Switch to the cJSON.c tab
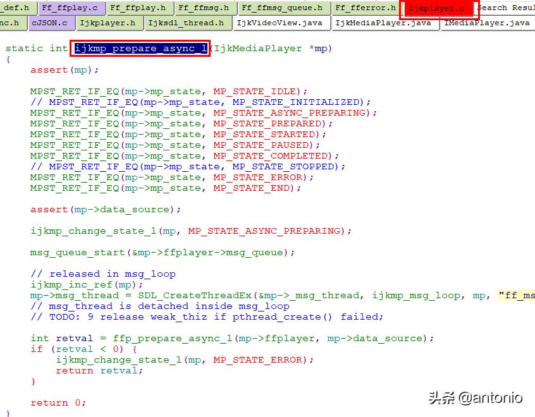The image size is (535, 417). [x=51, y=23]
